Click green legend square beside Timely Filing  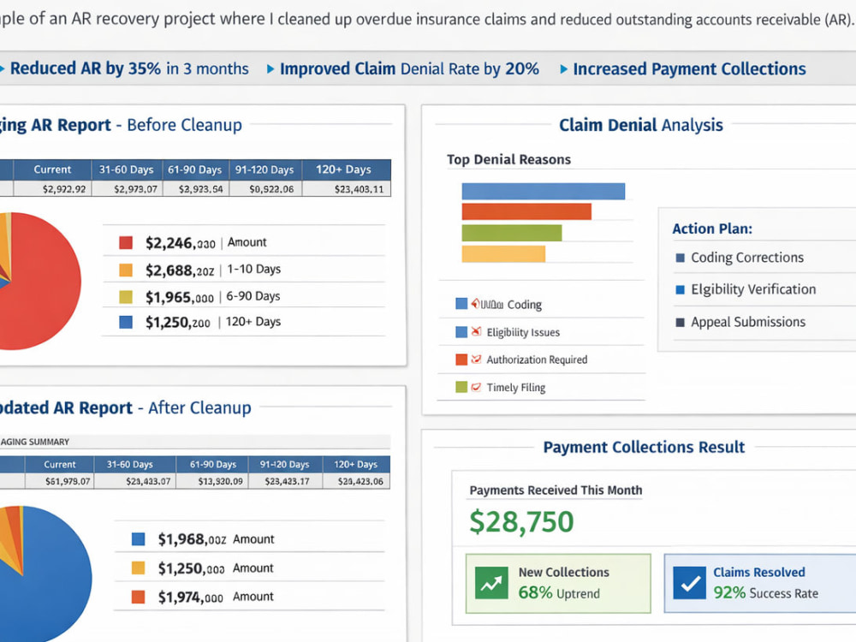click(461, 387)
